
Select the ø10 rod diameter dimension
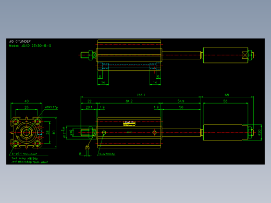pyautogui.click(x=71, y=133)
